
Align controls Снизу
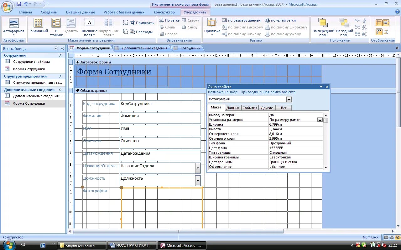(190, 27)
